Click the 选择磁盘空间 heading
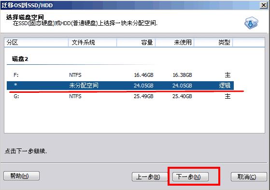This screenshot has height=190, width=270. [25, 17]
